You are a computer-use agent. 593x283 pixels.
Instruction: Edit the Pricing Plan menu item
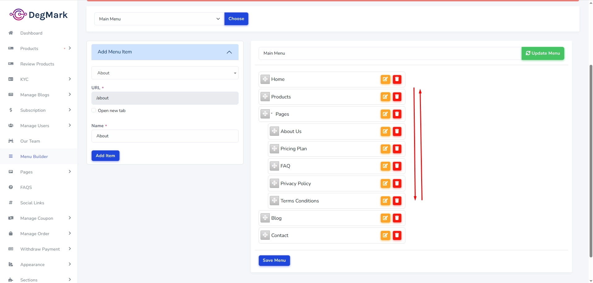[385, 148]
